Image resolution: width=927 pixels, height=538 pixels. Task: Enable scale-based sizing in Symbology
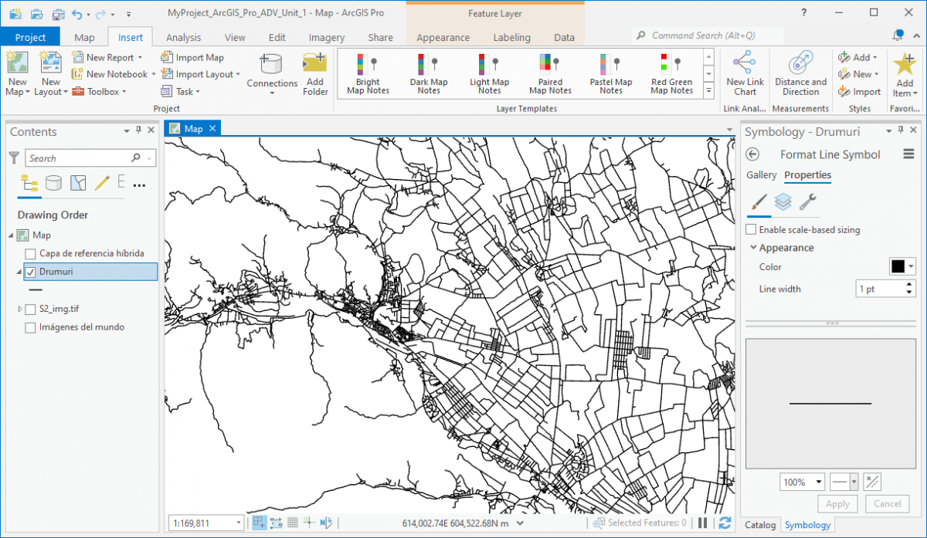pos(750,229)
